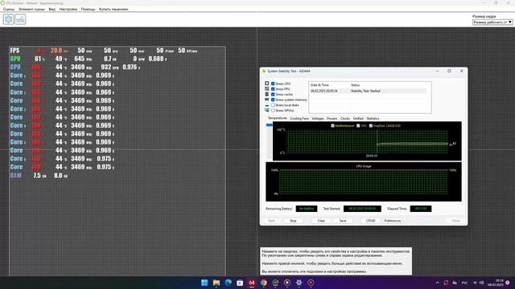This screenshot has height=289, width=515.
Task: Switch to the Cooling Fans tab
Action: [x=299, y=119]
